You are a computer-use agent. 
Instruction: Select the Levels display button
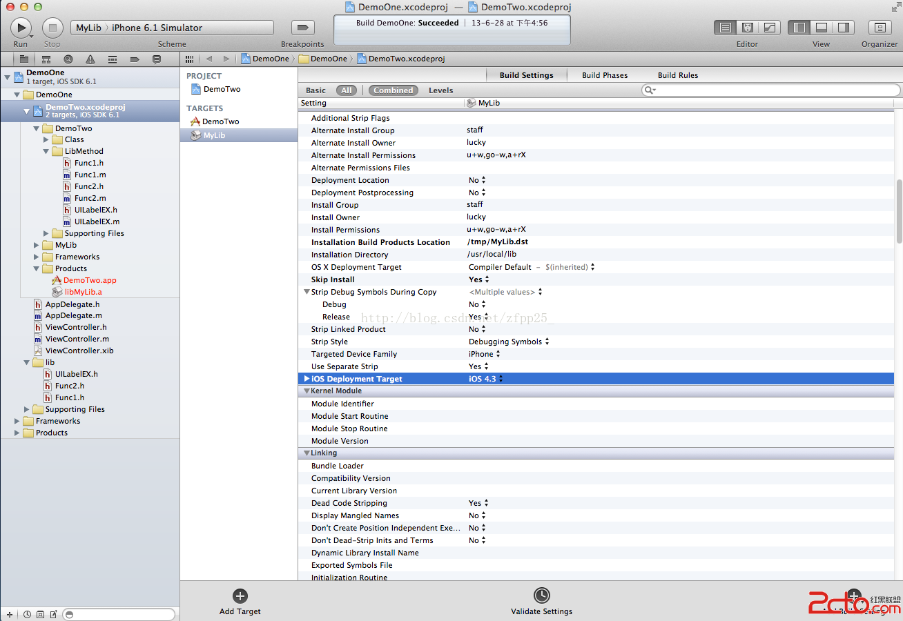pos(440,90)
